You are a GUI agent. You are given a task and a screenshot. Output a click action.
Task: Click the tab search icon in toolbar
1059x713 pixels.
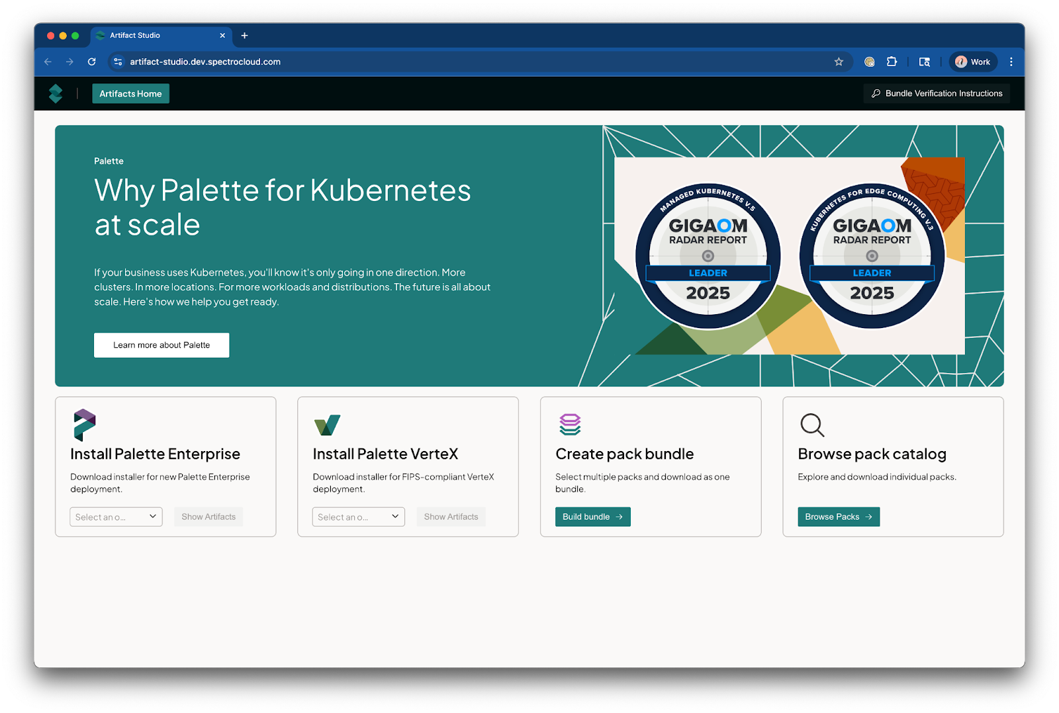(x=924, y=62)
